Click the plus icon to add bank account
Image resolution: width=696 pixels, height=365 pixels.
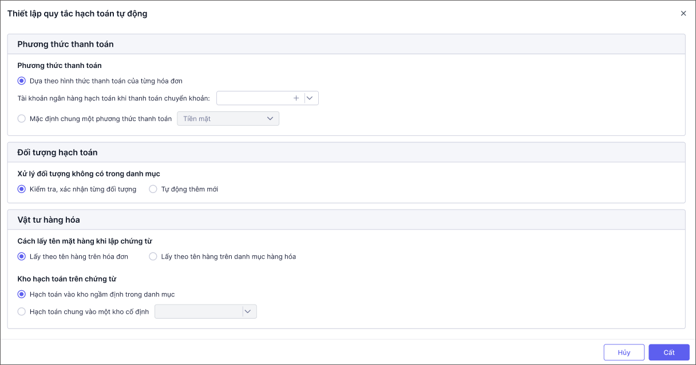coord(296,98)
